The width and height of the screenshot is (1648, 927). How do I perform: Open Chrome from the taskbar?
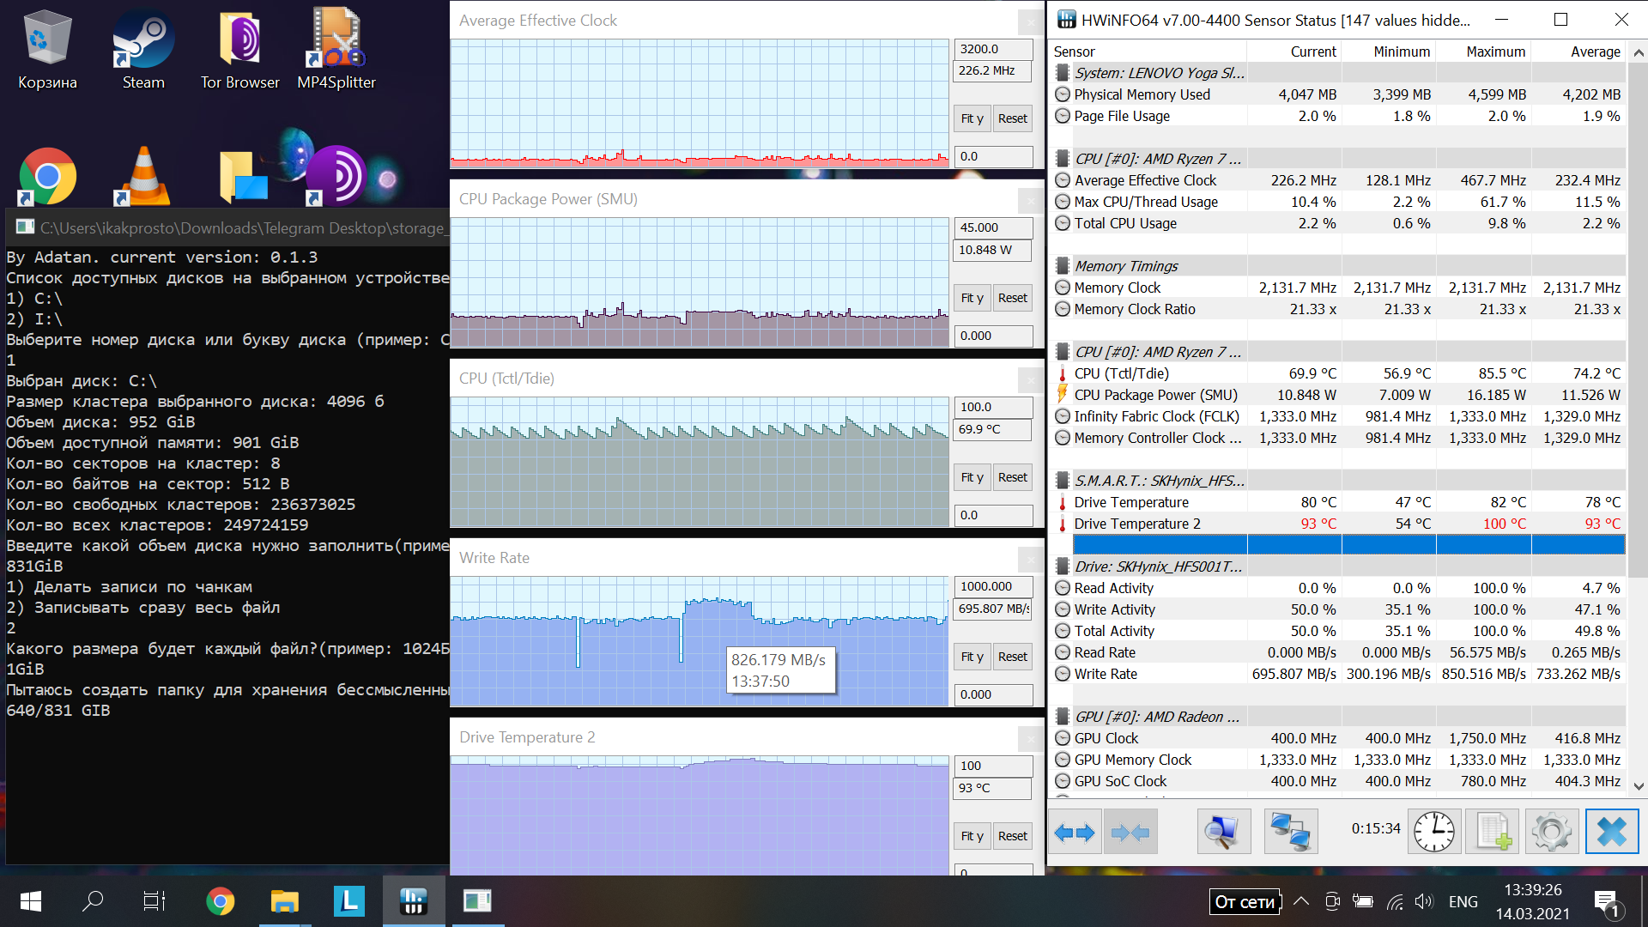tap(220, 901)
